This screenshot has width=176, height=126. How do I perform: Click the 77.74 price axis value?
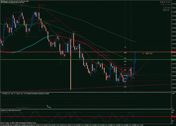(174, 4)
